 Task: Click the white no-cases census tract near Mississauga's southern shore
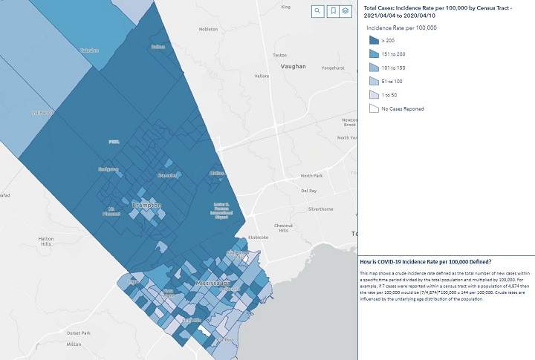pos(205,331)
